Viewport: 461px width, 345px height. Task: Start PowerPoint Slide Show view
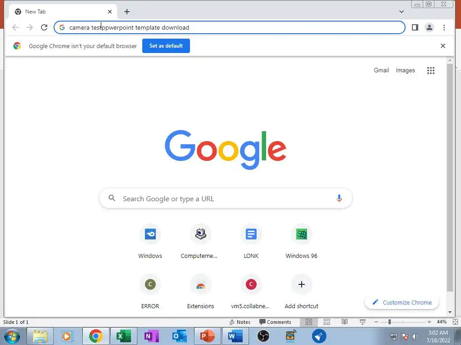[x=362, y=322]
